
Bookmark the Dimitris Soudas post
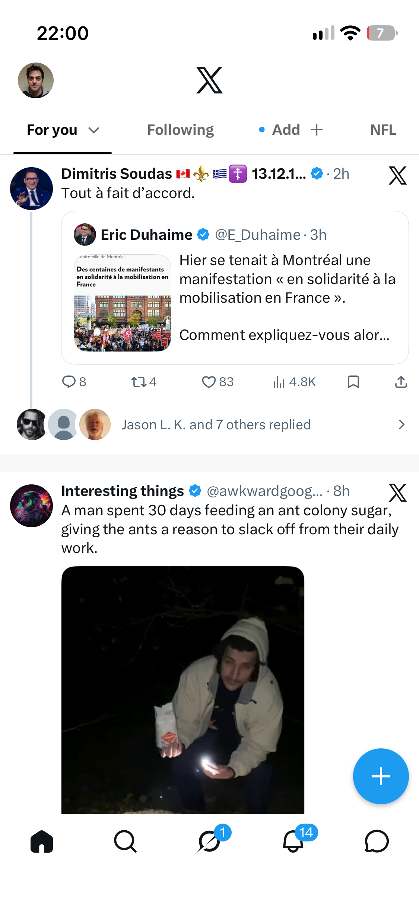pos(353,382)
